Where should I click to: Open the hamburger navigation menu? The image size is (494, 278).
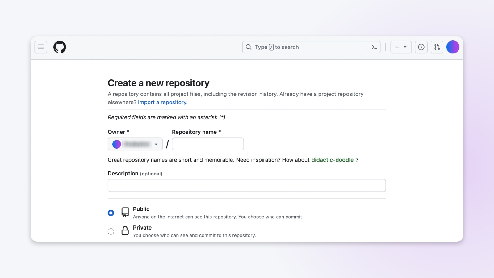(x=40, y=47)
